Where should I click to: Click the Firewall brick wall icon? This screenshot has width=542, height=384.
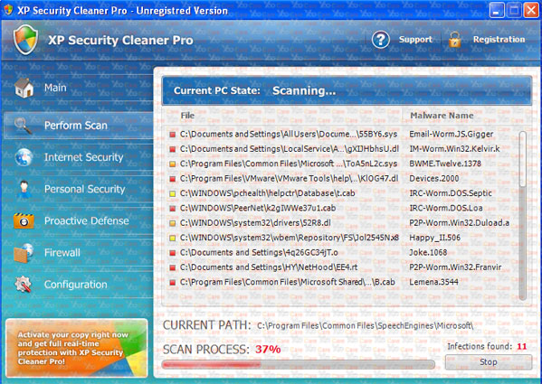tap(24, 253)
